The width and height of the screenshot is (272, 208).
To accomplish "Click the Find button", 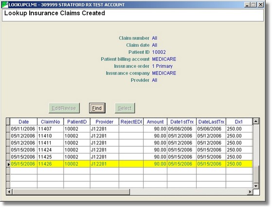I will [97, 108].
